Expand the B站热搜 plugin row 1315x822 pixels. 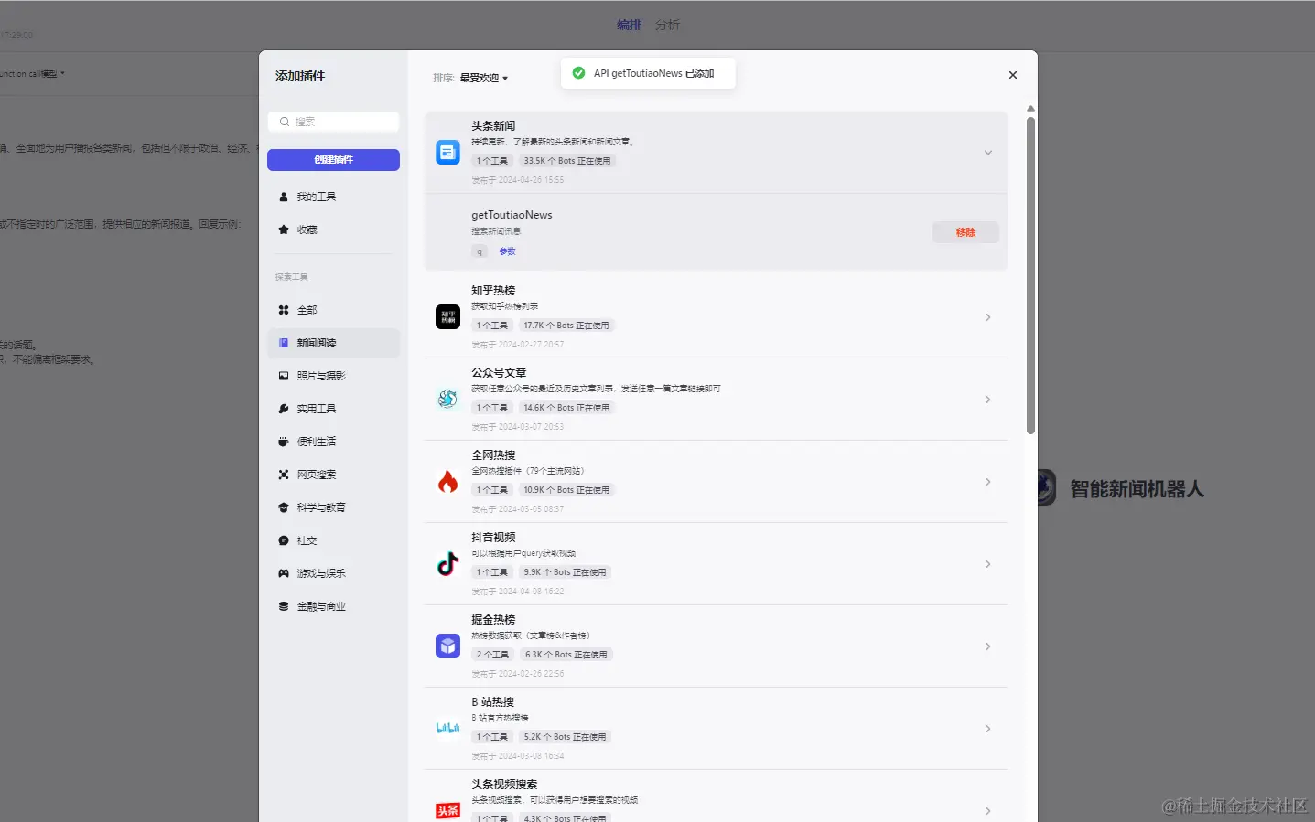pyautogui.click(x=988, y=729)
